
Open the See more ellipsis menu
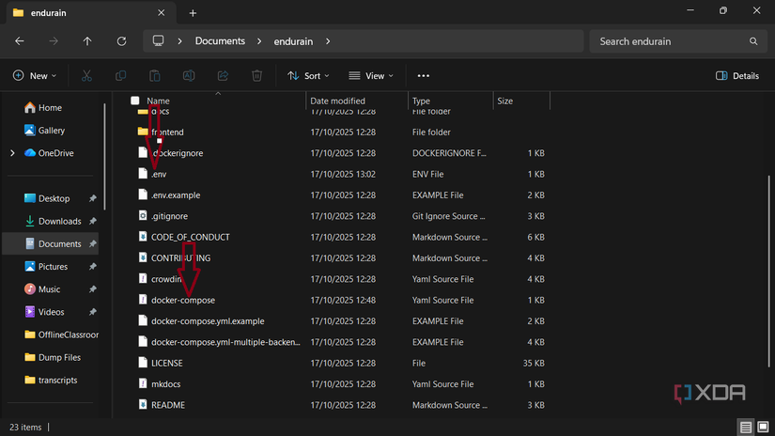tap(423, 75)
